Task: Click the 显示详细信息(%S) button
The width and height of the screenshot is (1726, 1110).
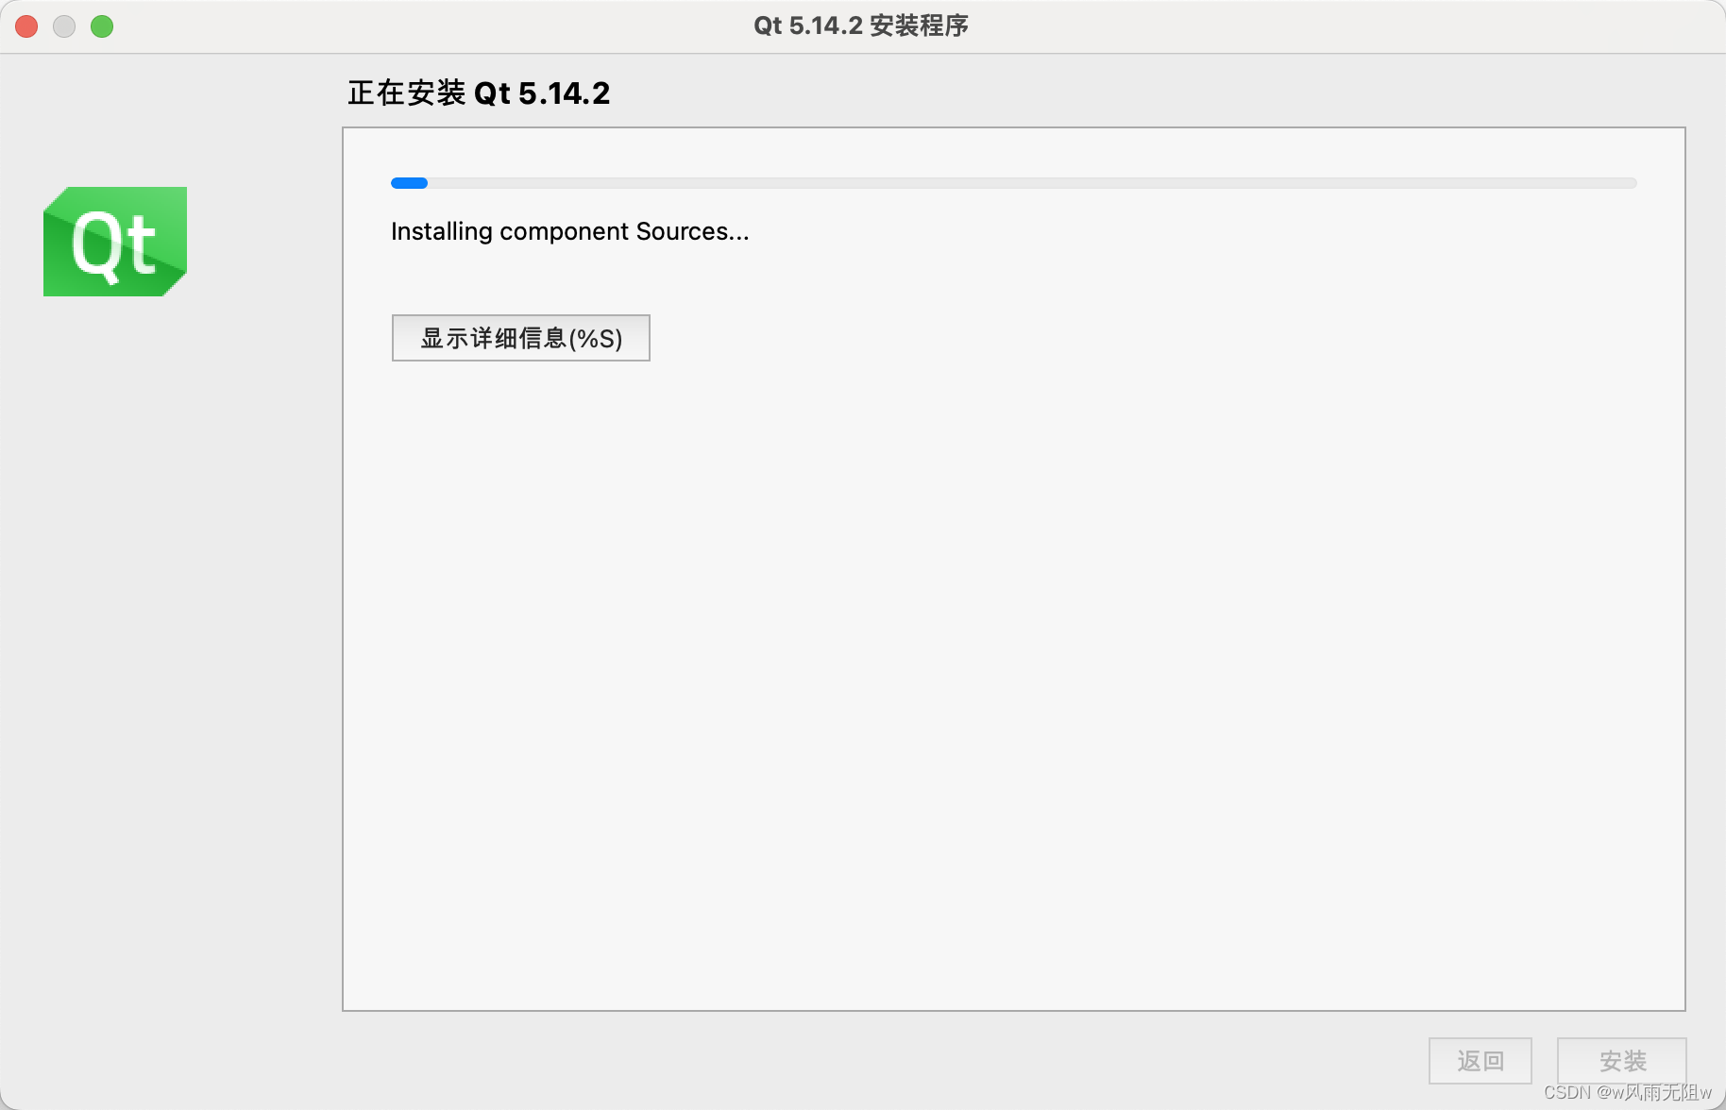Action: [521, 338]
